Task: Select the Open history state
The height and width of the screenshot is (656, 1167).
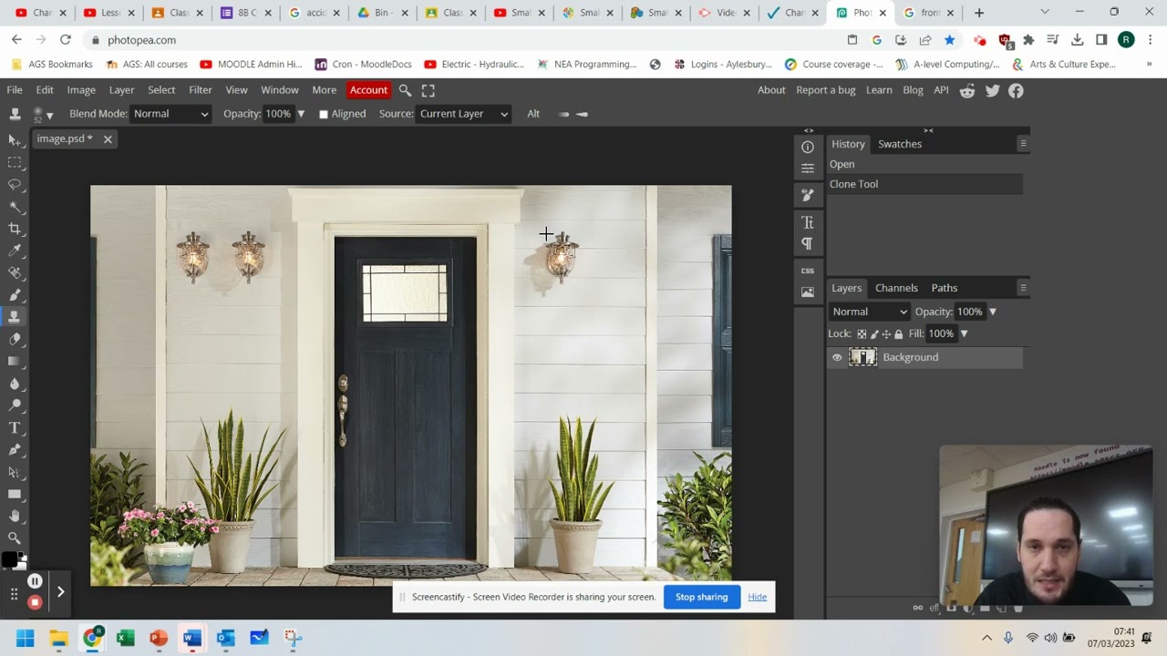Action: click(x=924, y=165)
